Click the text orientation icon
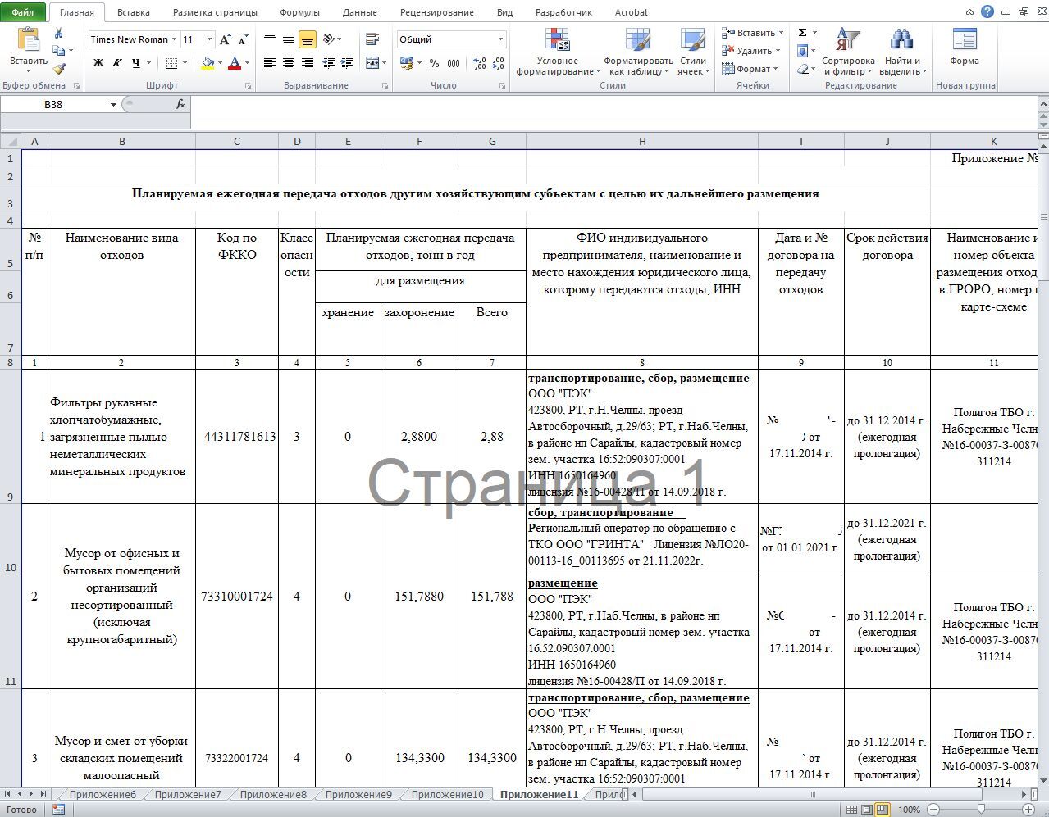Viewport: 1049px width, 817px height. (x=330, y=39)
